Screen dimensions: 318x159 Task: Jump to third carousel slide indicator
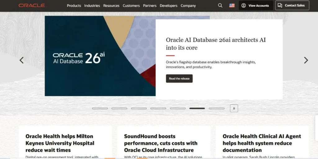(x=139, y=108)
